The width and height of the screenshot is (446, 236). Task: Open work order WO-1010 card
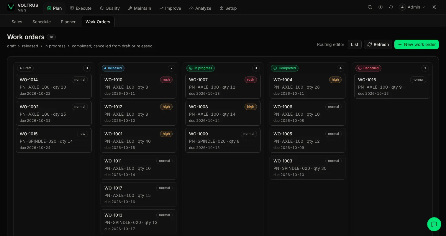click(x=138, y=86)
